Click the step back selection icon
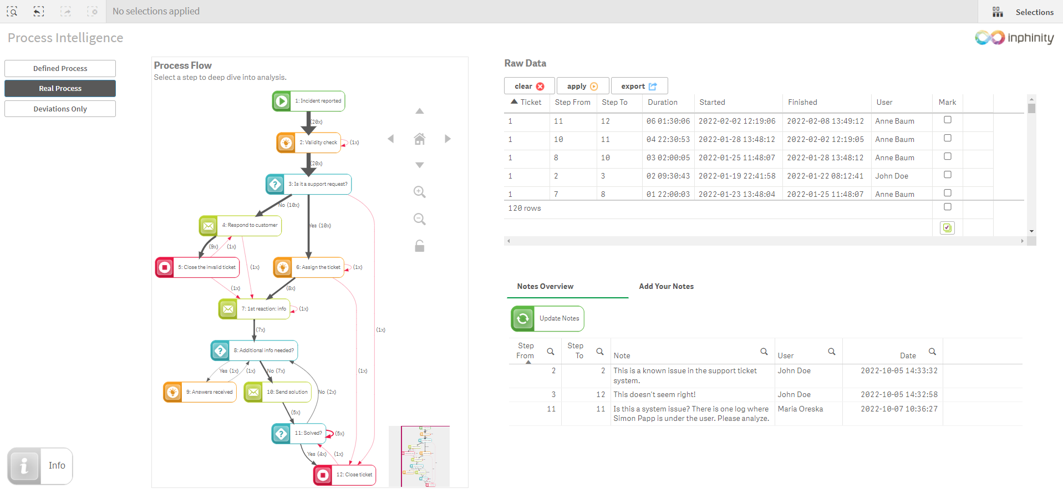This screenshot has width=1063, height=493. coord(38,11)
